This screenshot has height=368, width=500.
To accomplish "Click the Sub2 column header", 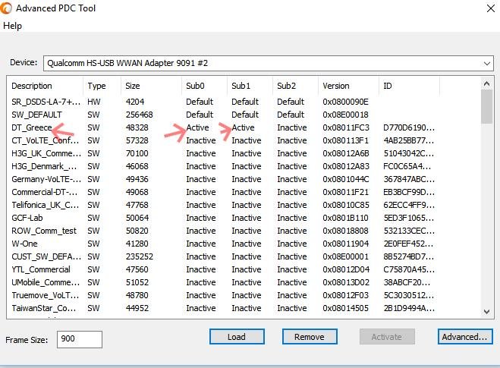I will click(x=296, y=86).
